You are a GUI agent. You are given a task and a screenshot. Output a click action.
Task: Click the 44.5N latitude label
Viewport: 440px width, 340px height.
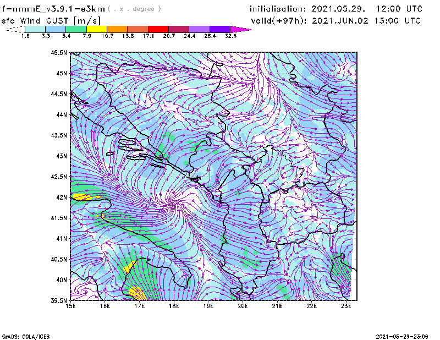click(x=59, y=94)
